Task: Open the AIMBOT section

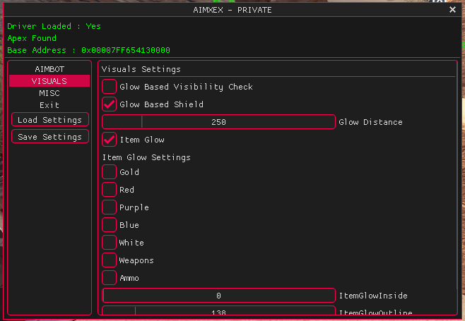Action: tap(49, 69)
